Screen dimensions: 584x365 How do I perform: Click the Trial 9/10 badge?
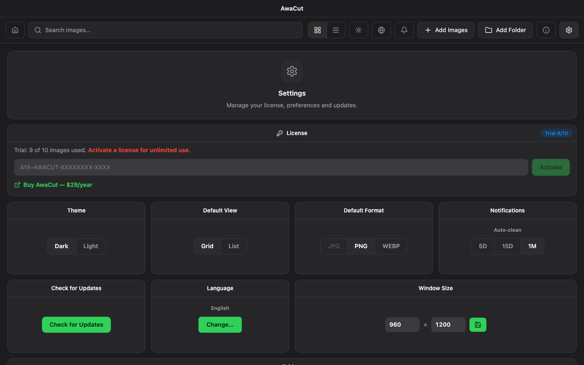[x=556, y=133]
